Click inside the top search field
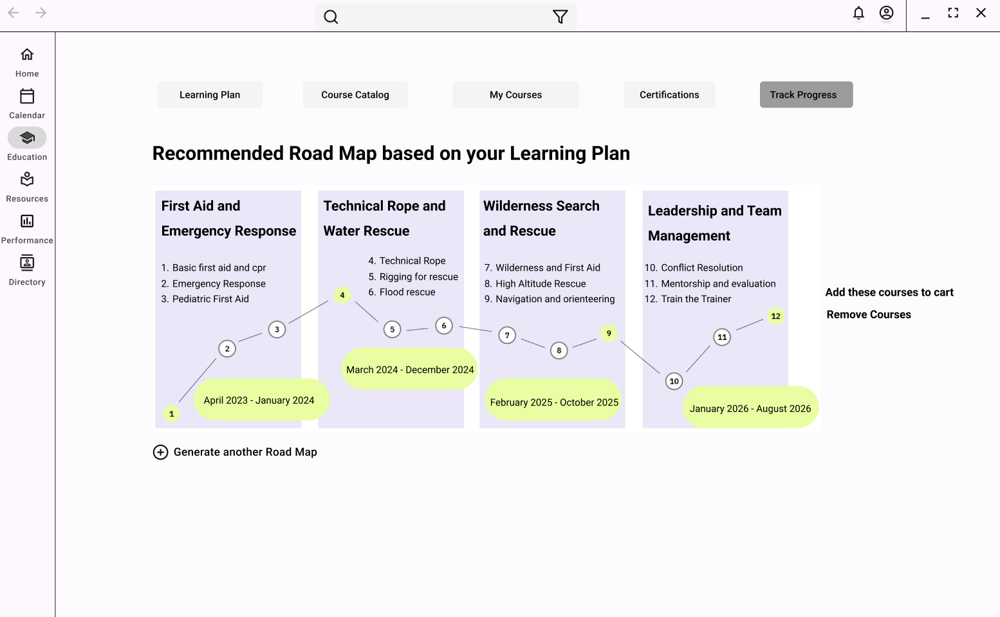This screenshot has height=617, width=1000. point(445,17)
